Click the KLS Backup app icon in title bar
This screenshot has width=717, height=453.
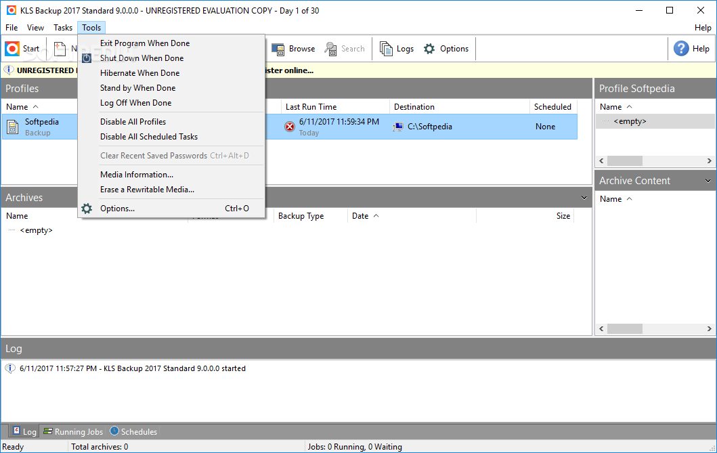point(12,10)
